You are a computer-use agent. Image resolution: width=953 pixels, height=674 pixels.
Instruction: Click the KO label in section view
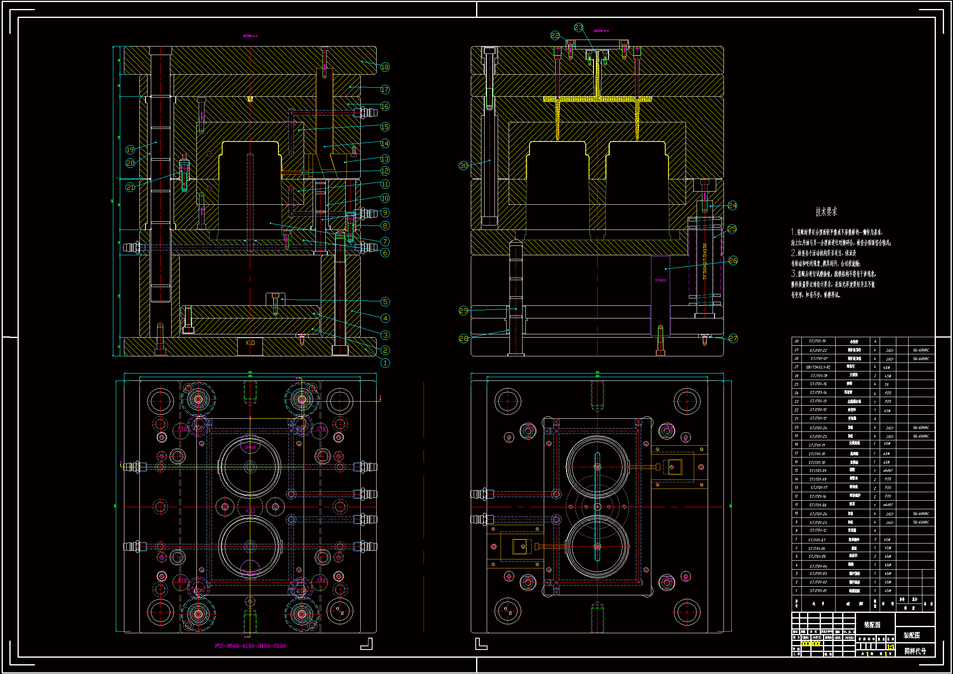250,343
